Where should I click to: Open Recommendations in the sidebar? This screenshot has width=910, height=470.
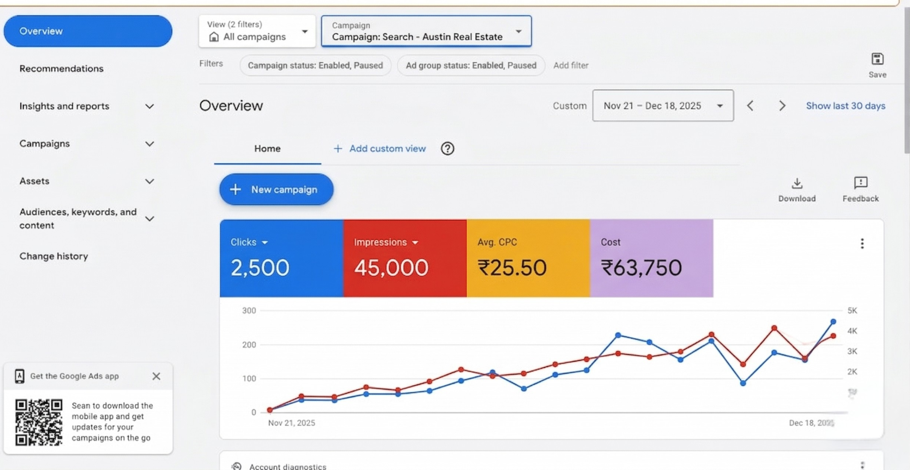pyautogui.click(x=61, y=69)
